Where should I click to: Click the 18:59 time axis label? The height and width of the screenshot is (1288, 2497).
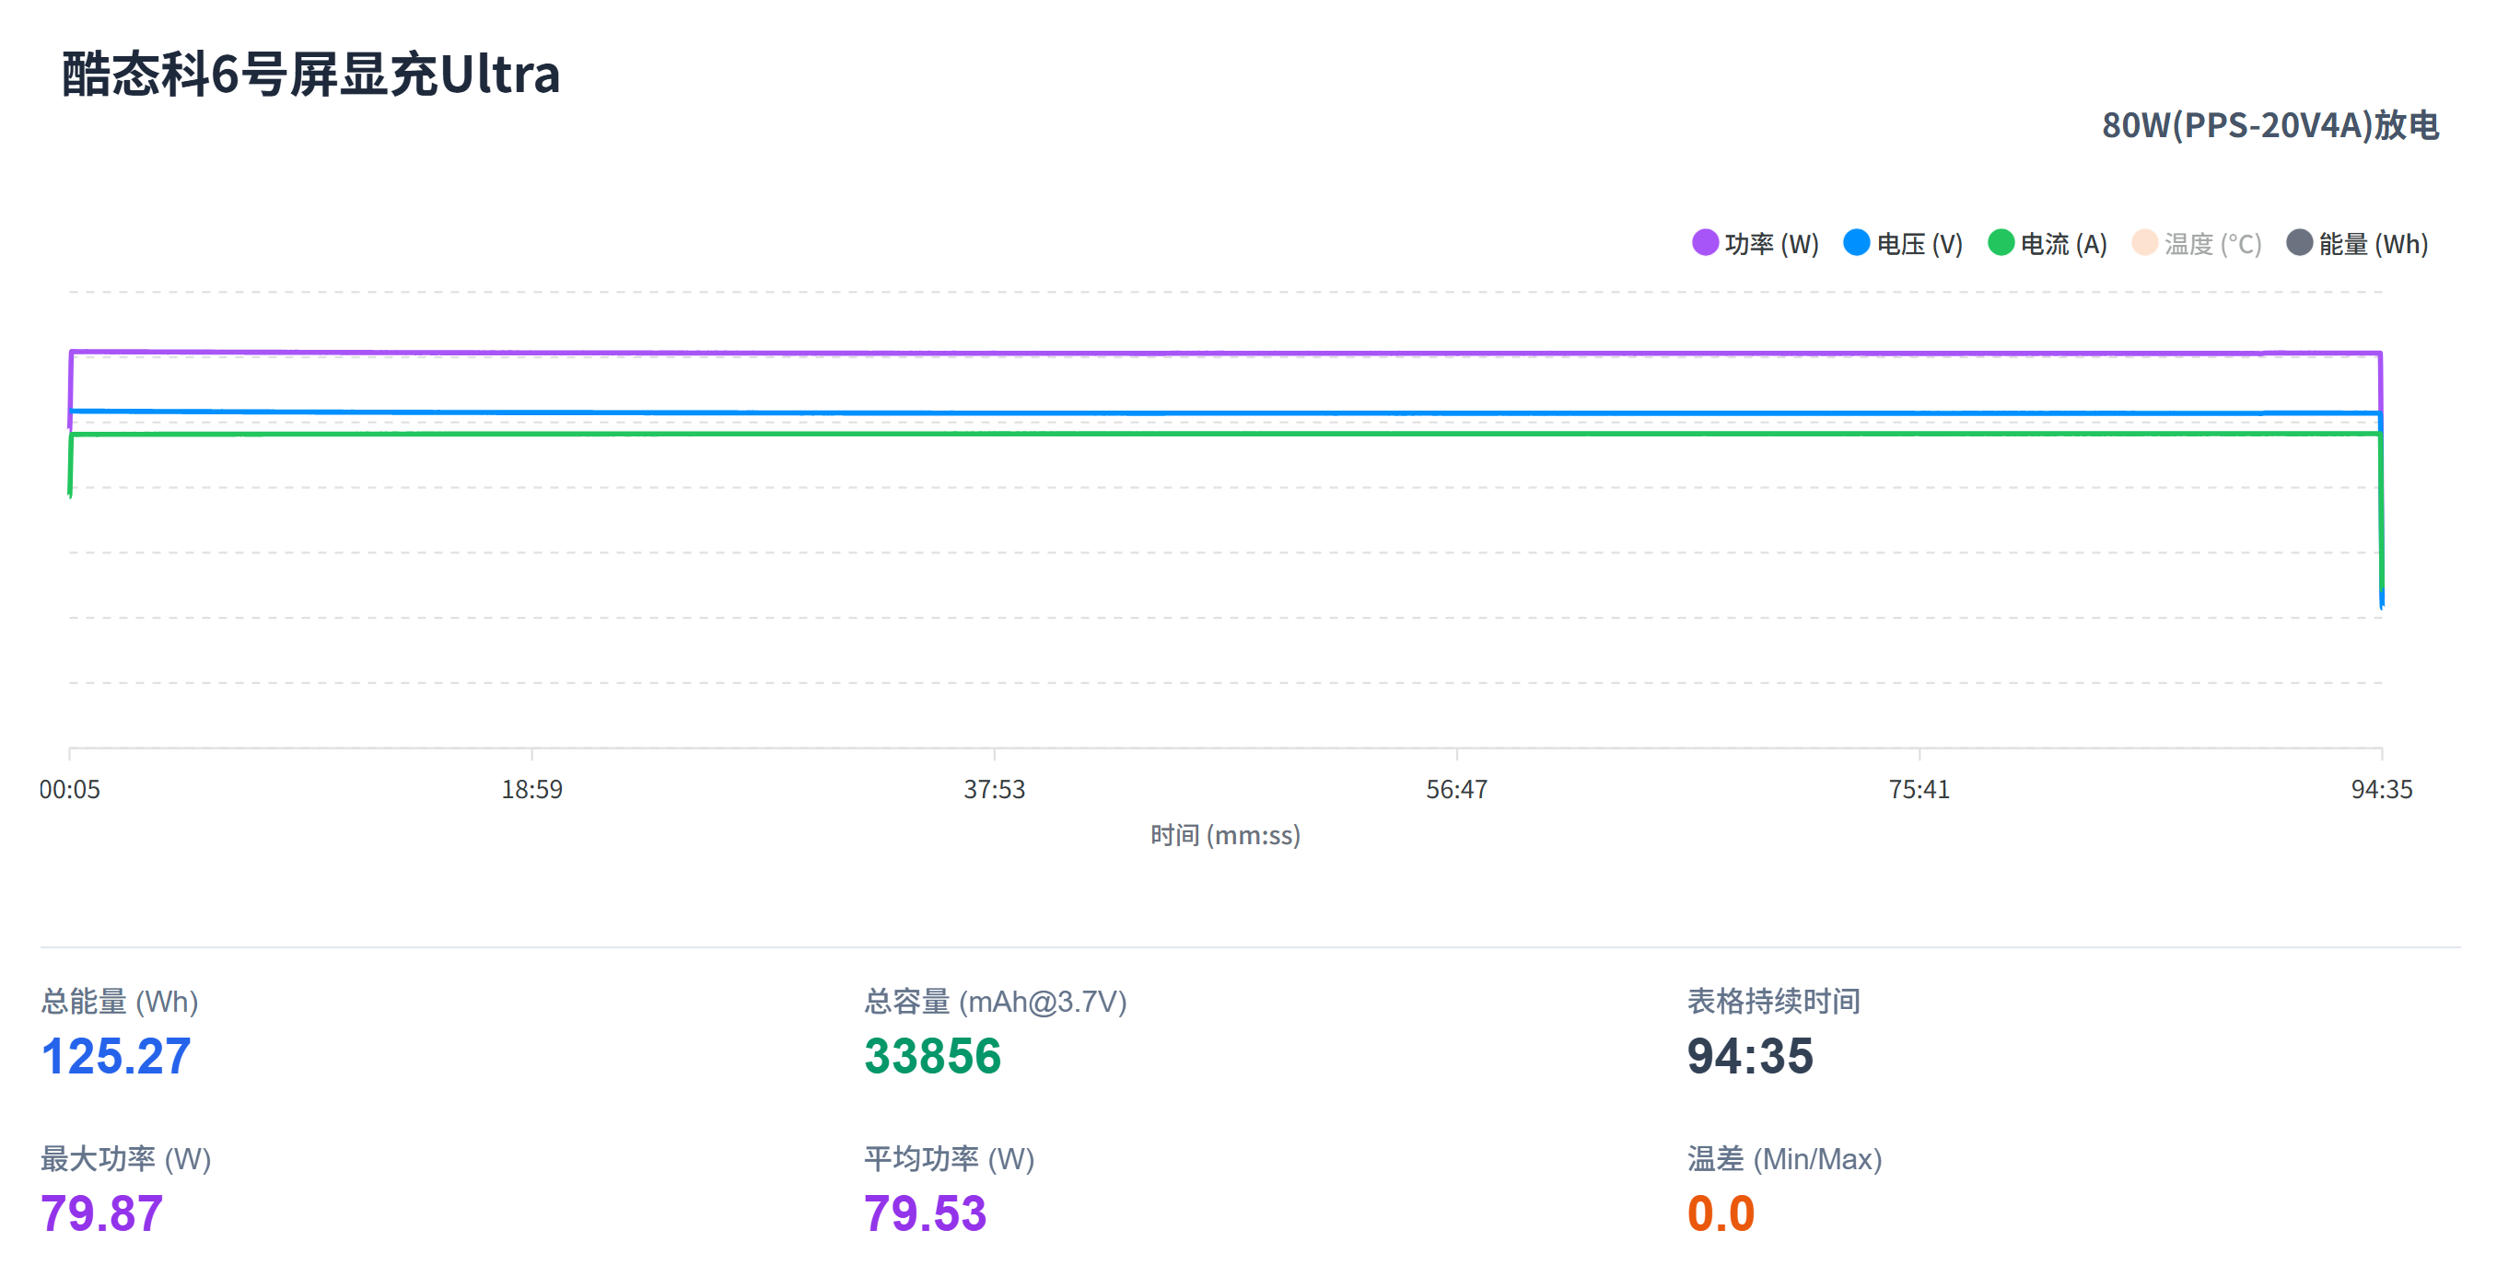(532, 790)
